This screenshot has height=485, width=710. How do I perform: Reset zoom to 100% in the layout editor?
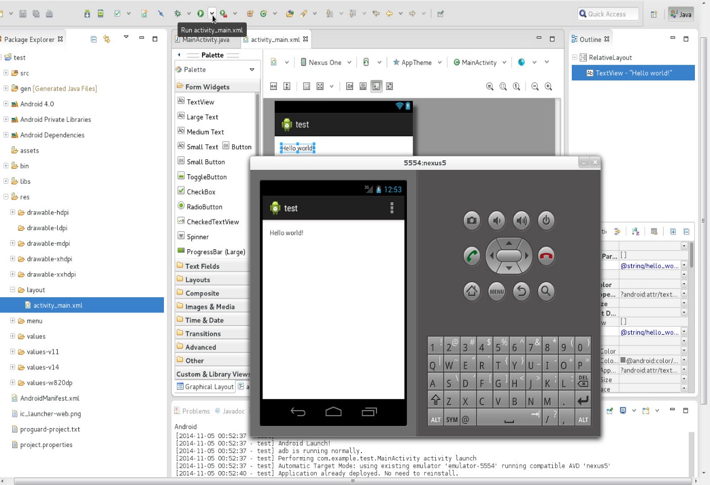(x=515, y=86)
